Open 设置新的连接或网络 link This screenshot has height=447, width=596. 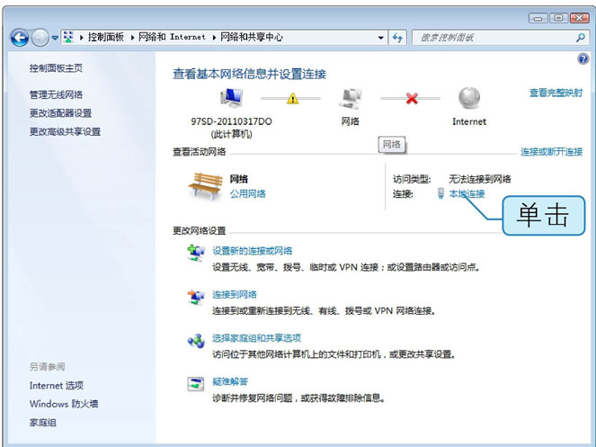pos(253,251)
